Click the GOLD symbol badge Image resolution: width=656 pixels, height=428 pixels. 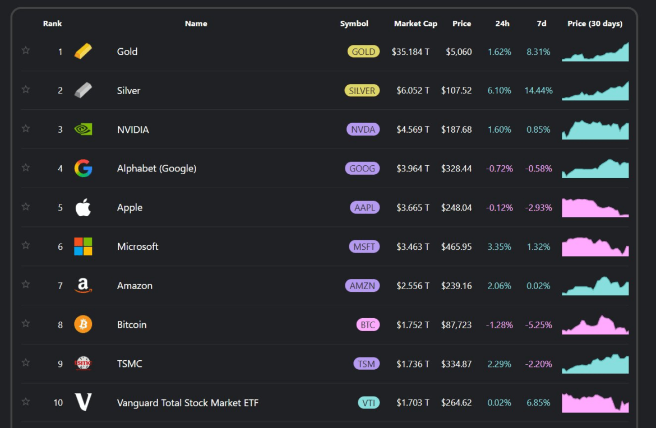(363, 52)
